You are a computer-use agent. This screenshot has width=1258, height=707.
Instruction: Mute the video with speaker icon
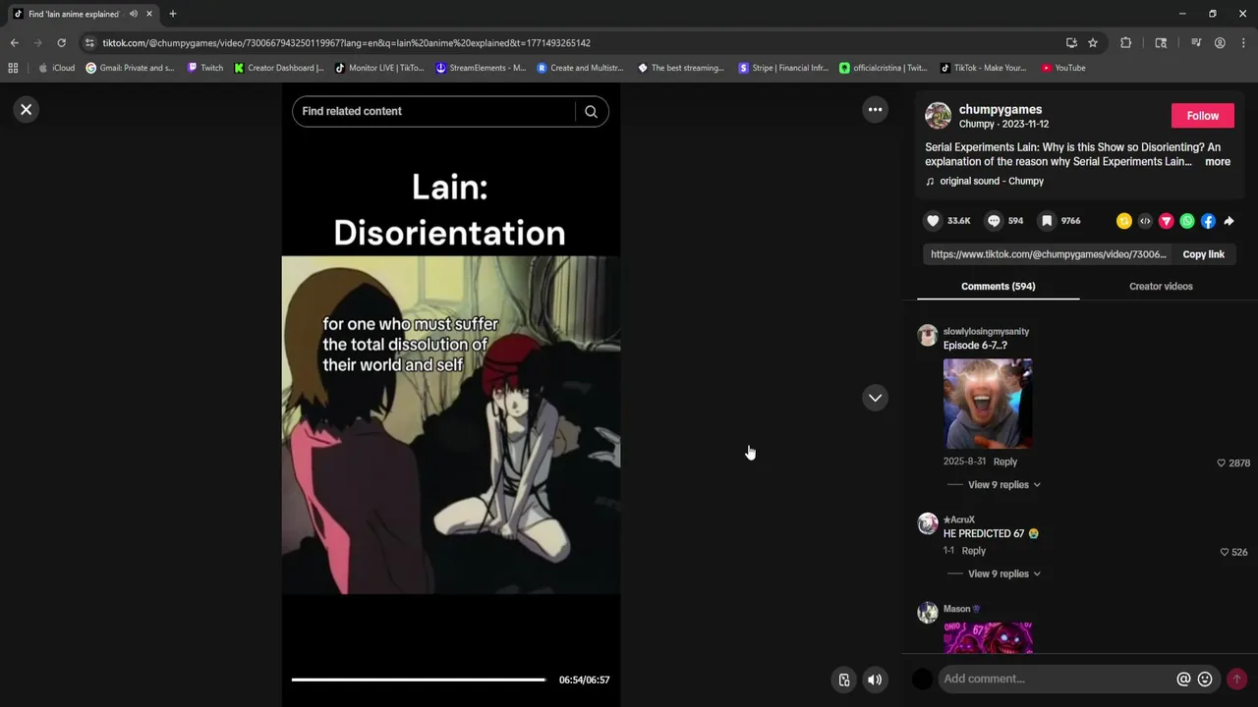click(874, 680)
